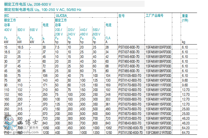Select product number 1SFA898103R7000
This screenshot has height=138, width=208.
(158, 47)
